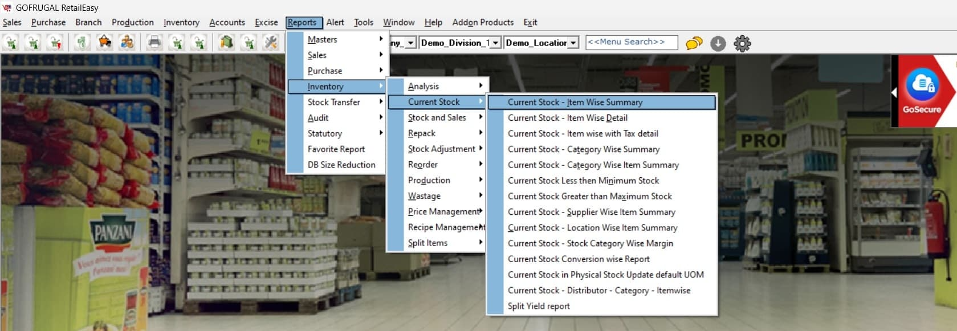
Task: Expand Recipe Management submenu
Action: 437,227
